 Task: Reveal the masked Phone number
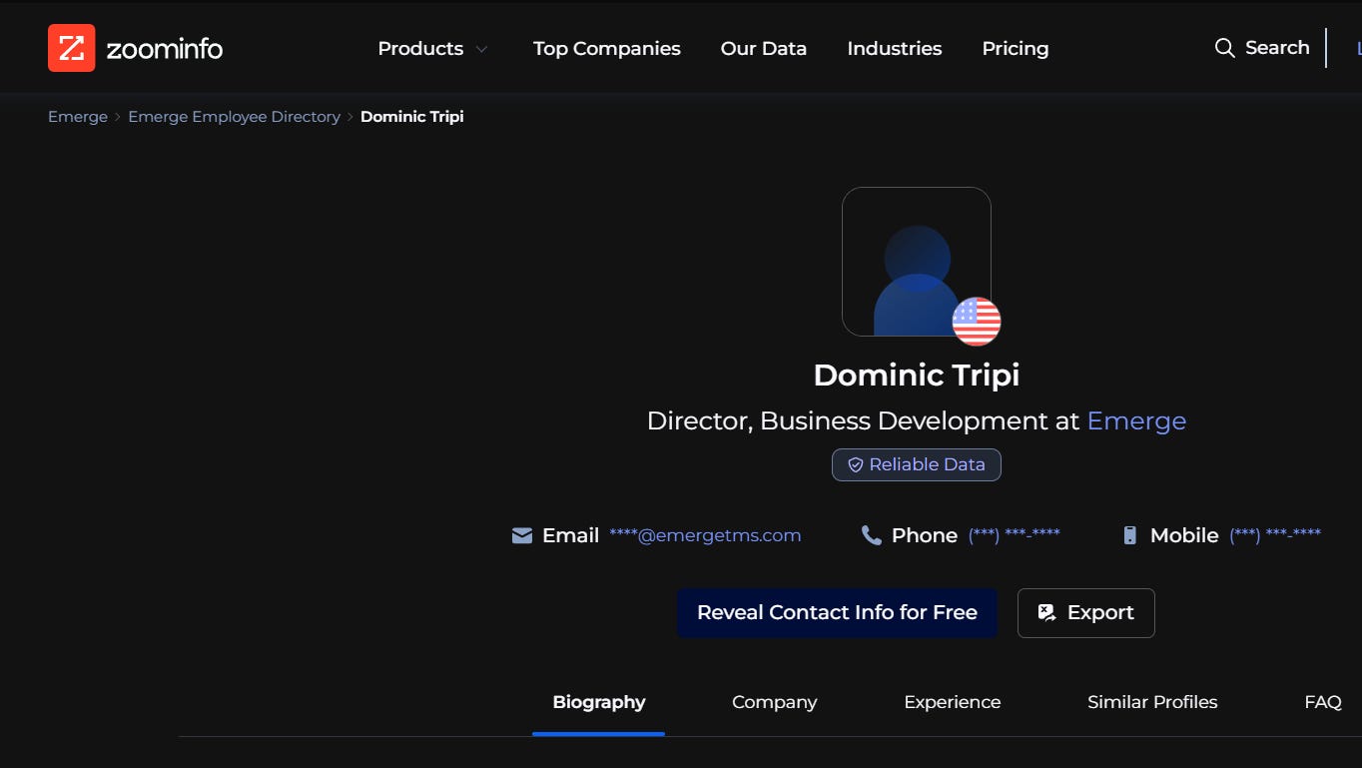[1015, 534]
